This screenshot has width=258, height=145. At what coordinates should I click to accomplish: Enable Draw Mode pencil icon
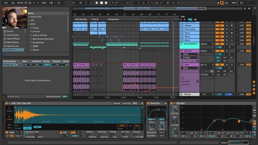click(218, 3)
